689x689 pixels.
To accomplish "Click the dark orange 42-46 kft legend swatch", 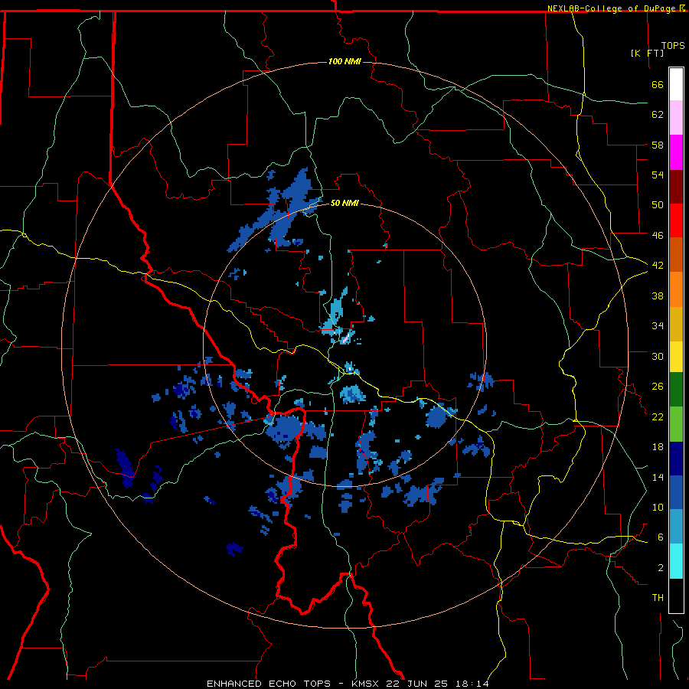I will [x=676, y=255].
